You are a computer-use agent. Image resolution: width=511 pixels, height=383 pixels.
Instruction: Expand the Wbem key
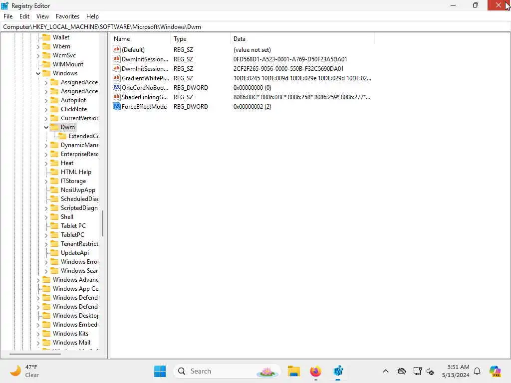click(x=38, y=46)
